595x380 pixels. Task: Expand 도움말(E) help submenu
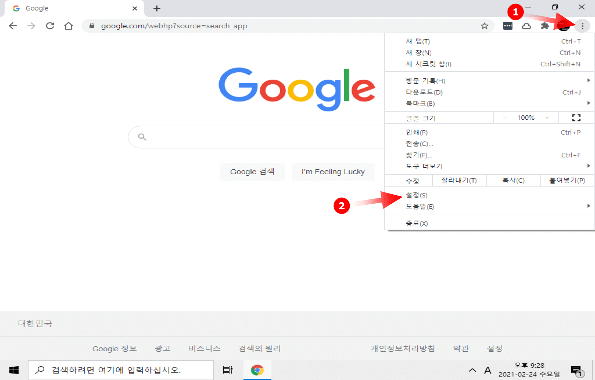pos(490,207)
